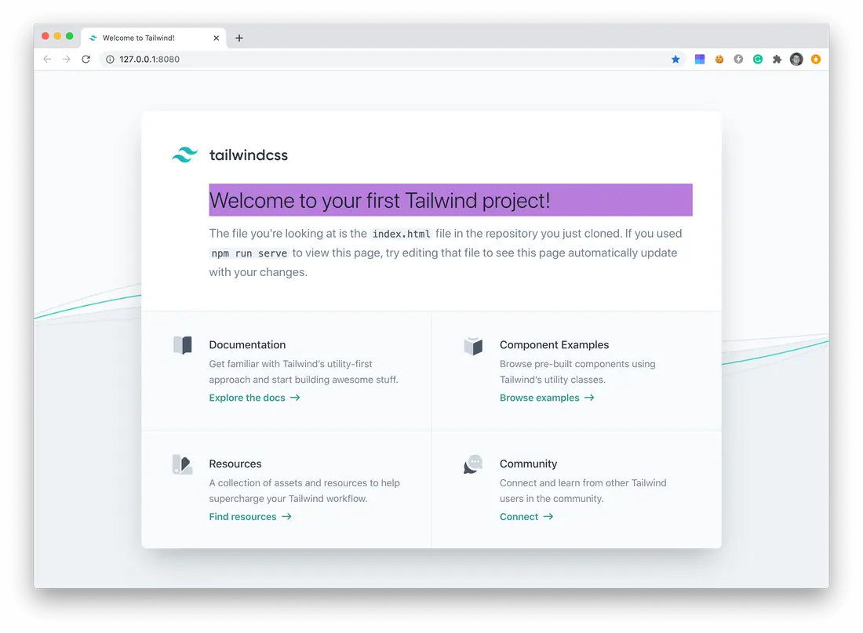
Task: Open a new tab with the plus button
Action: (239, 38)
